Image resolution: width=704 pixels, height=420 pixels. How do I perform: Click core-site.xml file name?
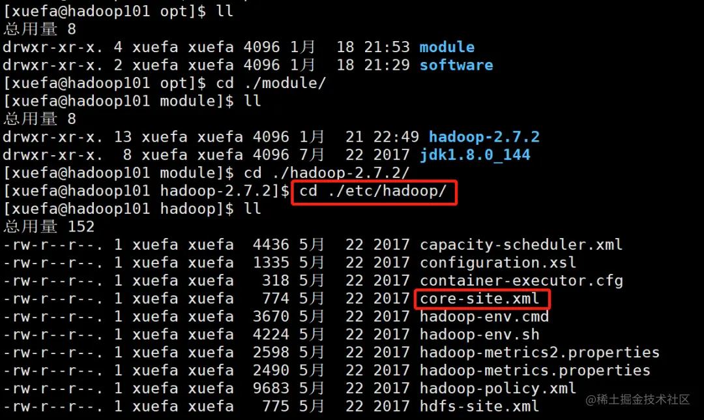click(x=480, y=299)
